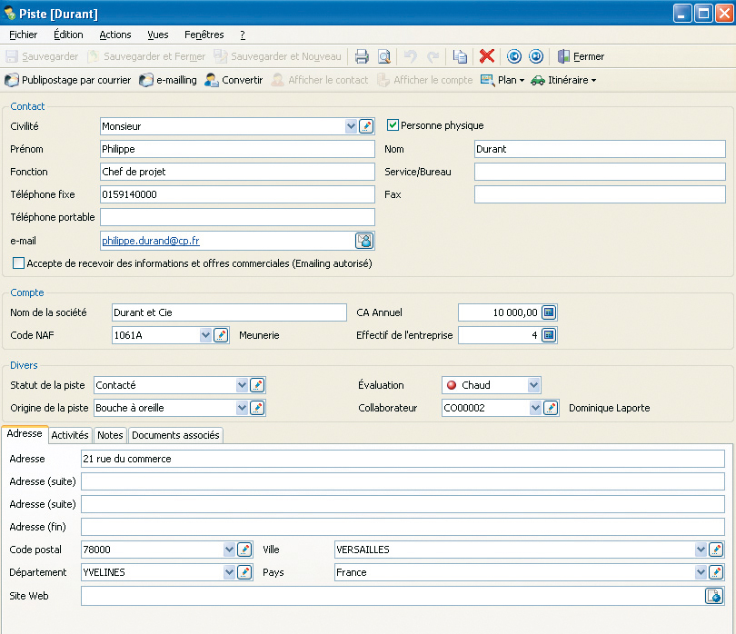Screen dimensions: 736x634
Task: Open the print preview icon
Action: (383, 55)
